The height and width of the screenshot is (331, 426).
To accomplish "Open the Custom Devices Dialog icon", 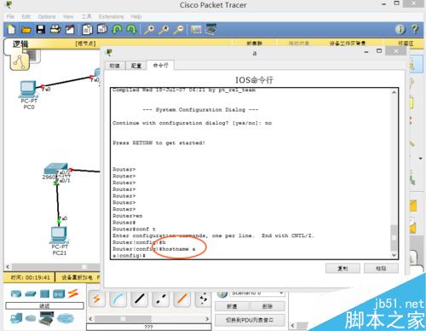I will tap(210, 29).
